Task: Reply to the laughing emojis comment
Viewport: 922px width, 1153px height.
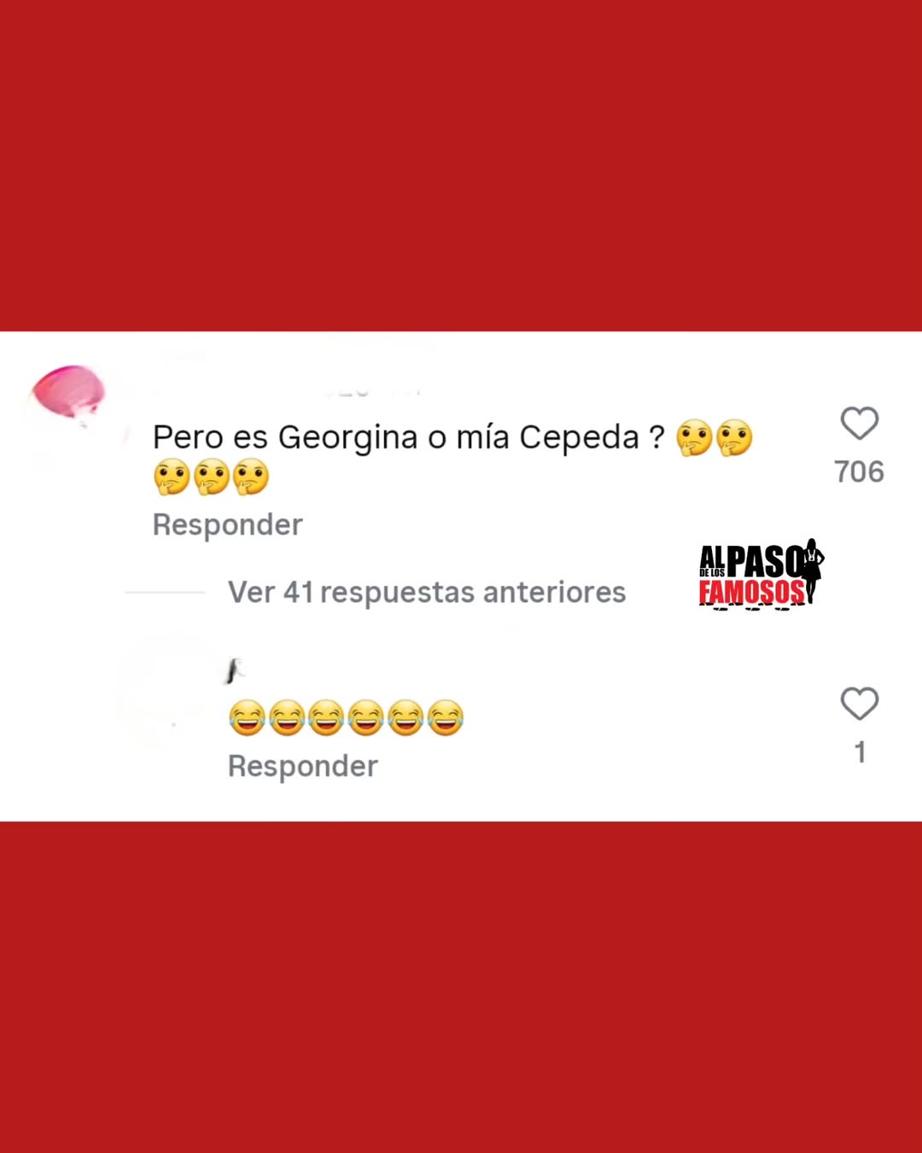Action: 302,766
